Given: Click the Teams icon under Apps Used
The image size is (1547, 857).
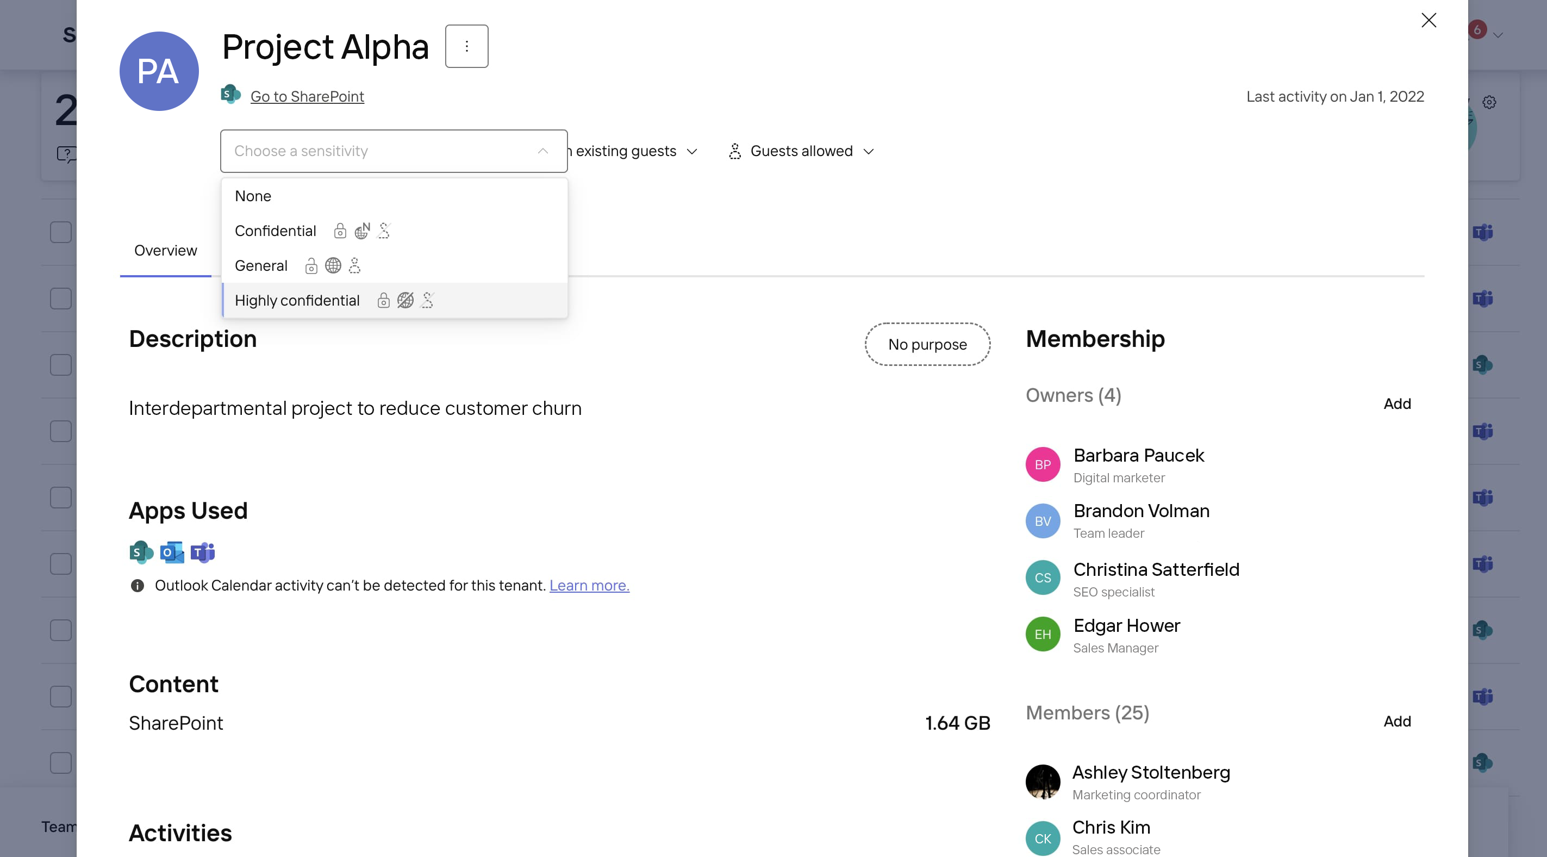Looking at the screenshot, I should (202, 552).
